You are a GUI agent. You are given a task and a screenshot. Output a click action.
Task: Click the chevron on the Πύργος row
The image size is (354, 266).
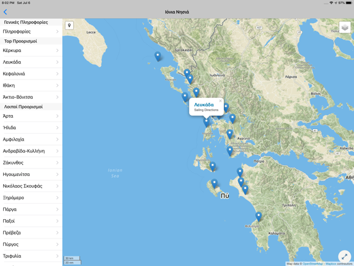[x=57, y=244]
